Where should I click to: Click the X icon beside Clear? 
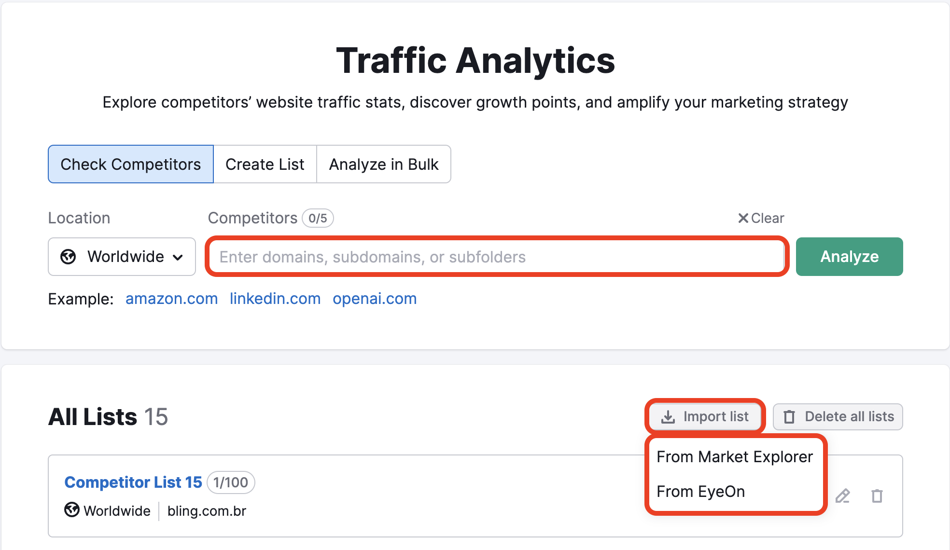[743, 219]
